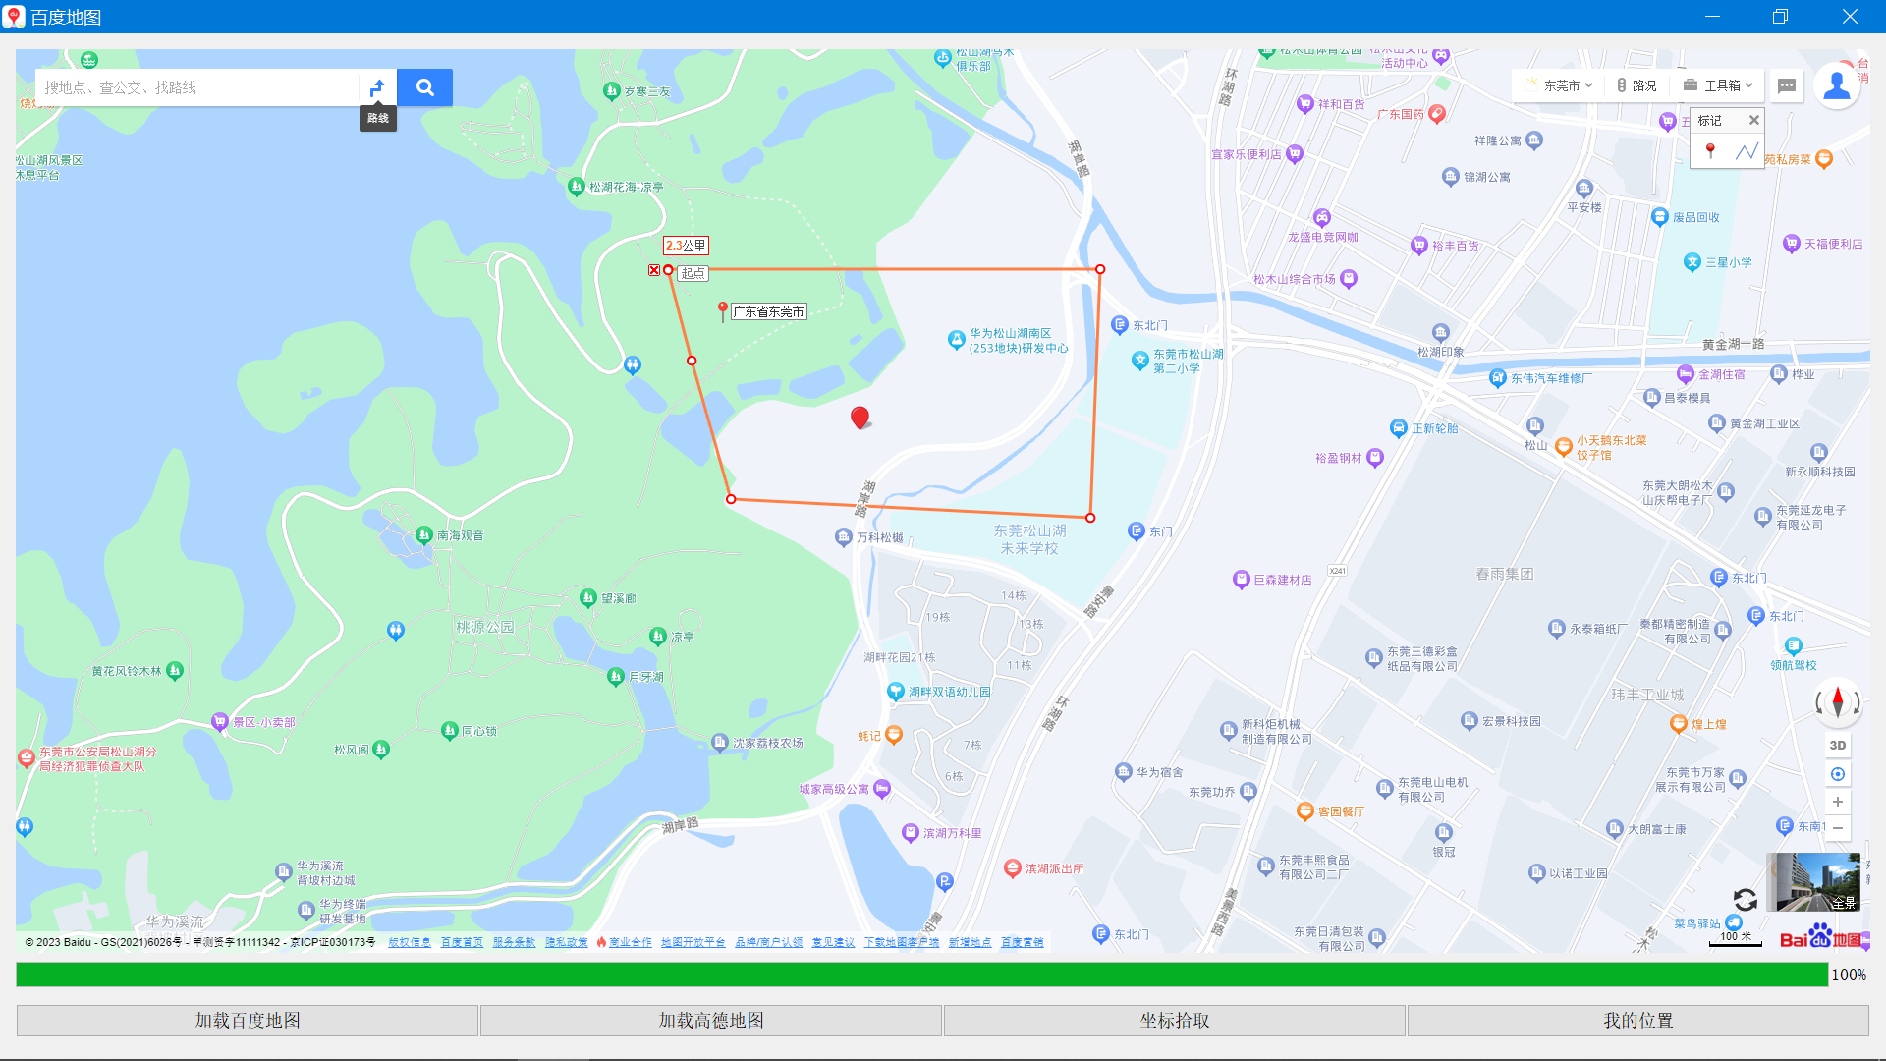Click the 湖畔双语幼儿园 POI icon
This screenshot has height=1061, width=1886.
coord(896,691)
